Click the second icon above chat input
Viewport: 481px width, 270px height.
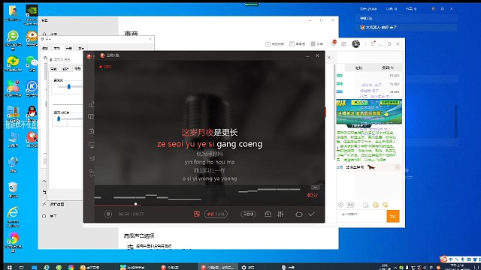[x=350, y=205]
